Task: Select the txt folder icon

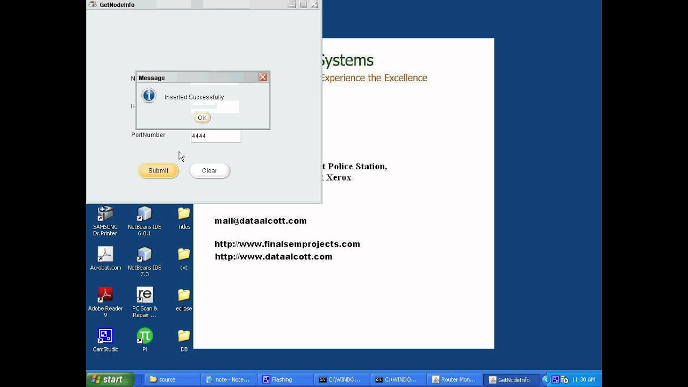Action: [x=184, y=259]
